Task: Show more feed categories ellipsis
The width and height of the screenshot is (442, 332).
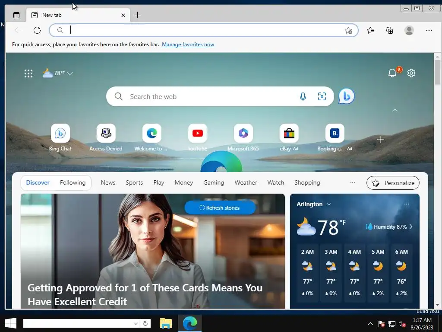Action: 353,183
